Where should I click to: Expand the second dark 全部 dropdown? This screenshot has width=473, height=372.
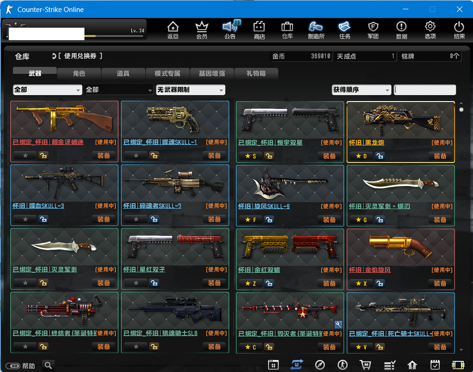tap(119, 90)
